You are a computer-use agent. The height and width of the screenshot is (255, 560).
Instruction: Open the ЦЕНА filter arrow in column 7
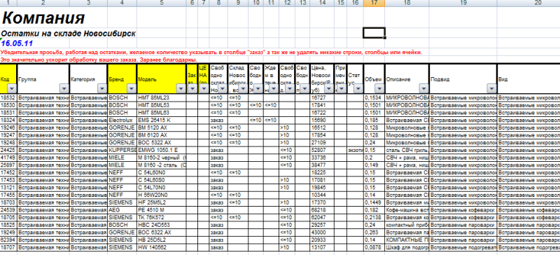(204, 88)
